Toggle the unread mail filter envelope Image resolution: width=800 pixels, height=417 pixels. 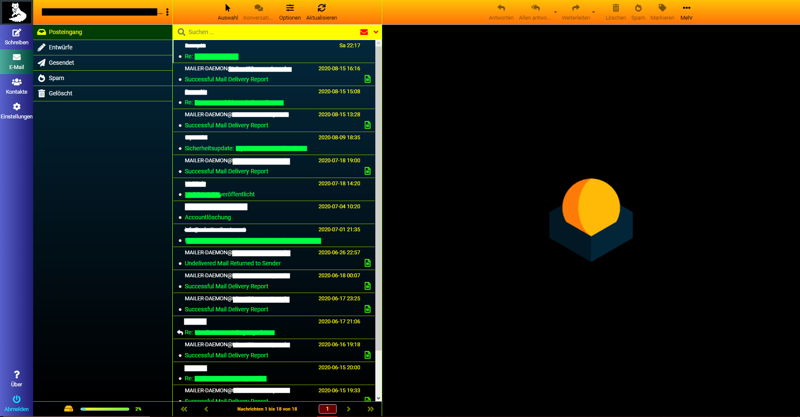tap(364, 32)
